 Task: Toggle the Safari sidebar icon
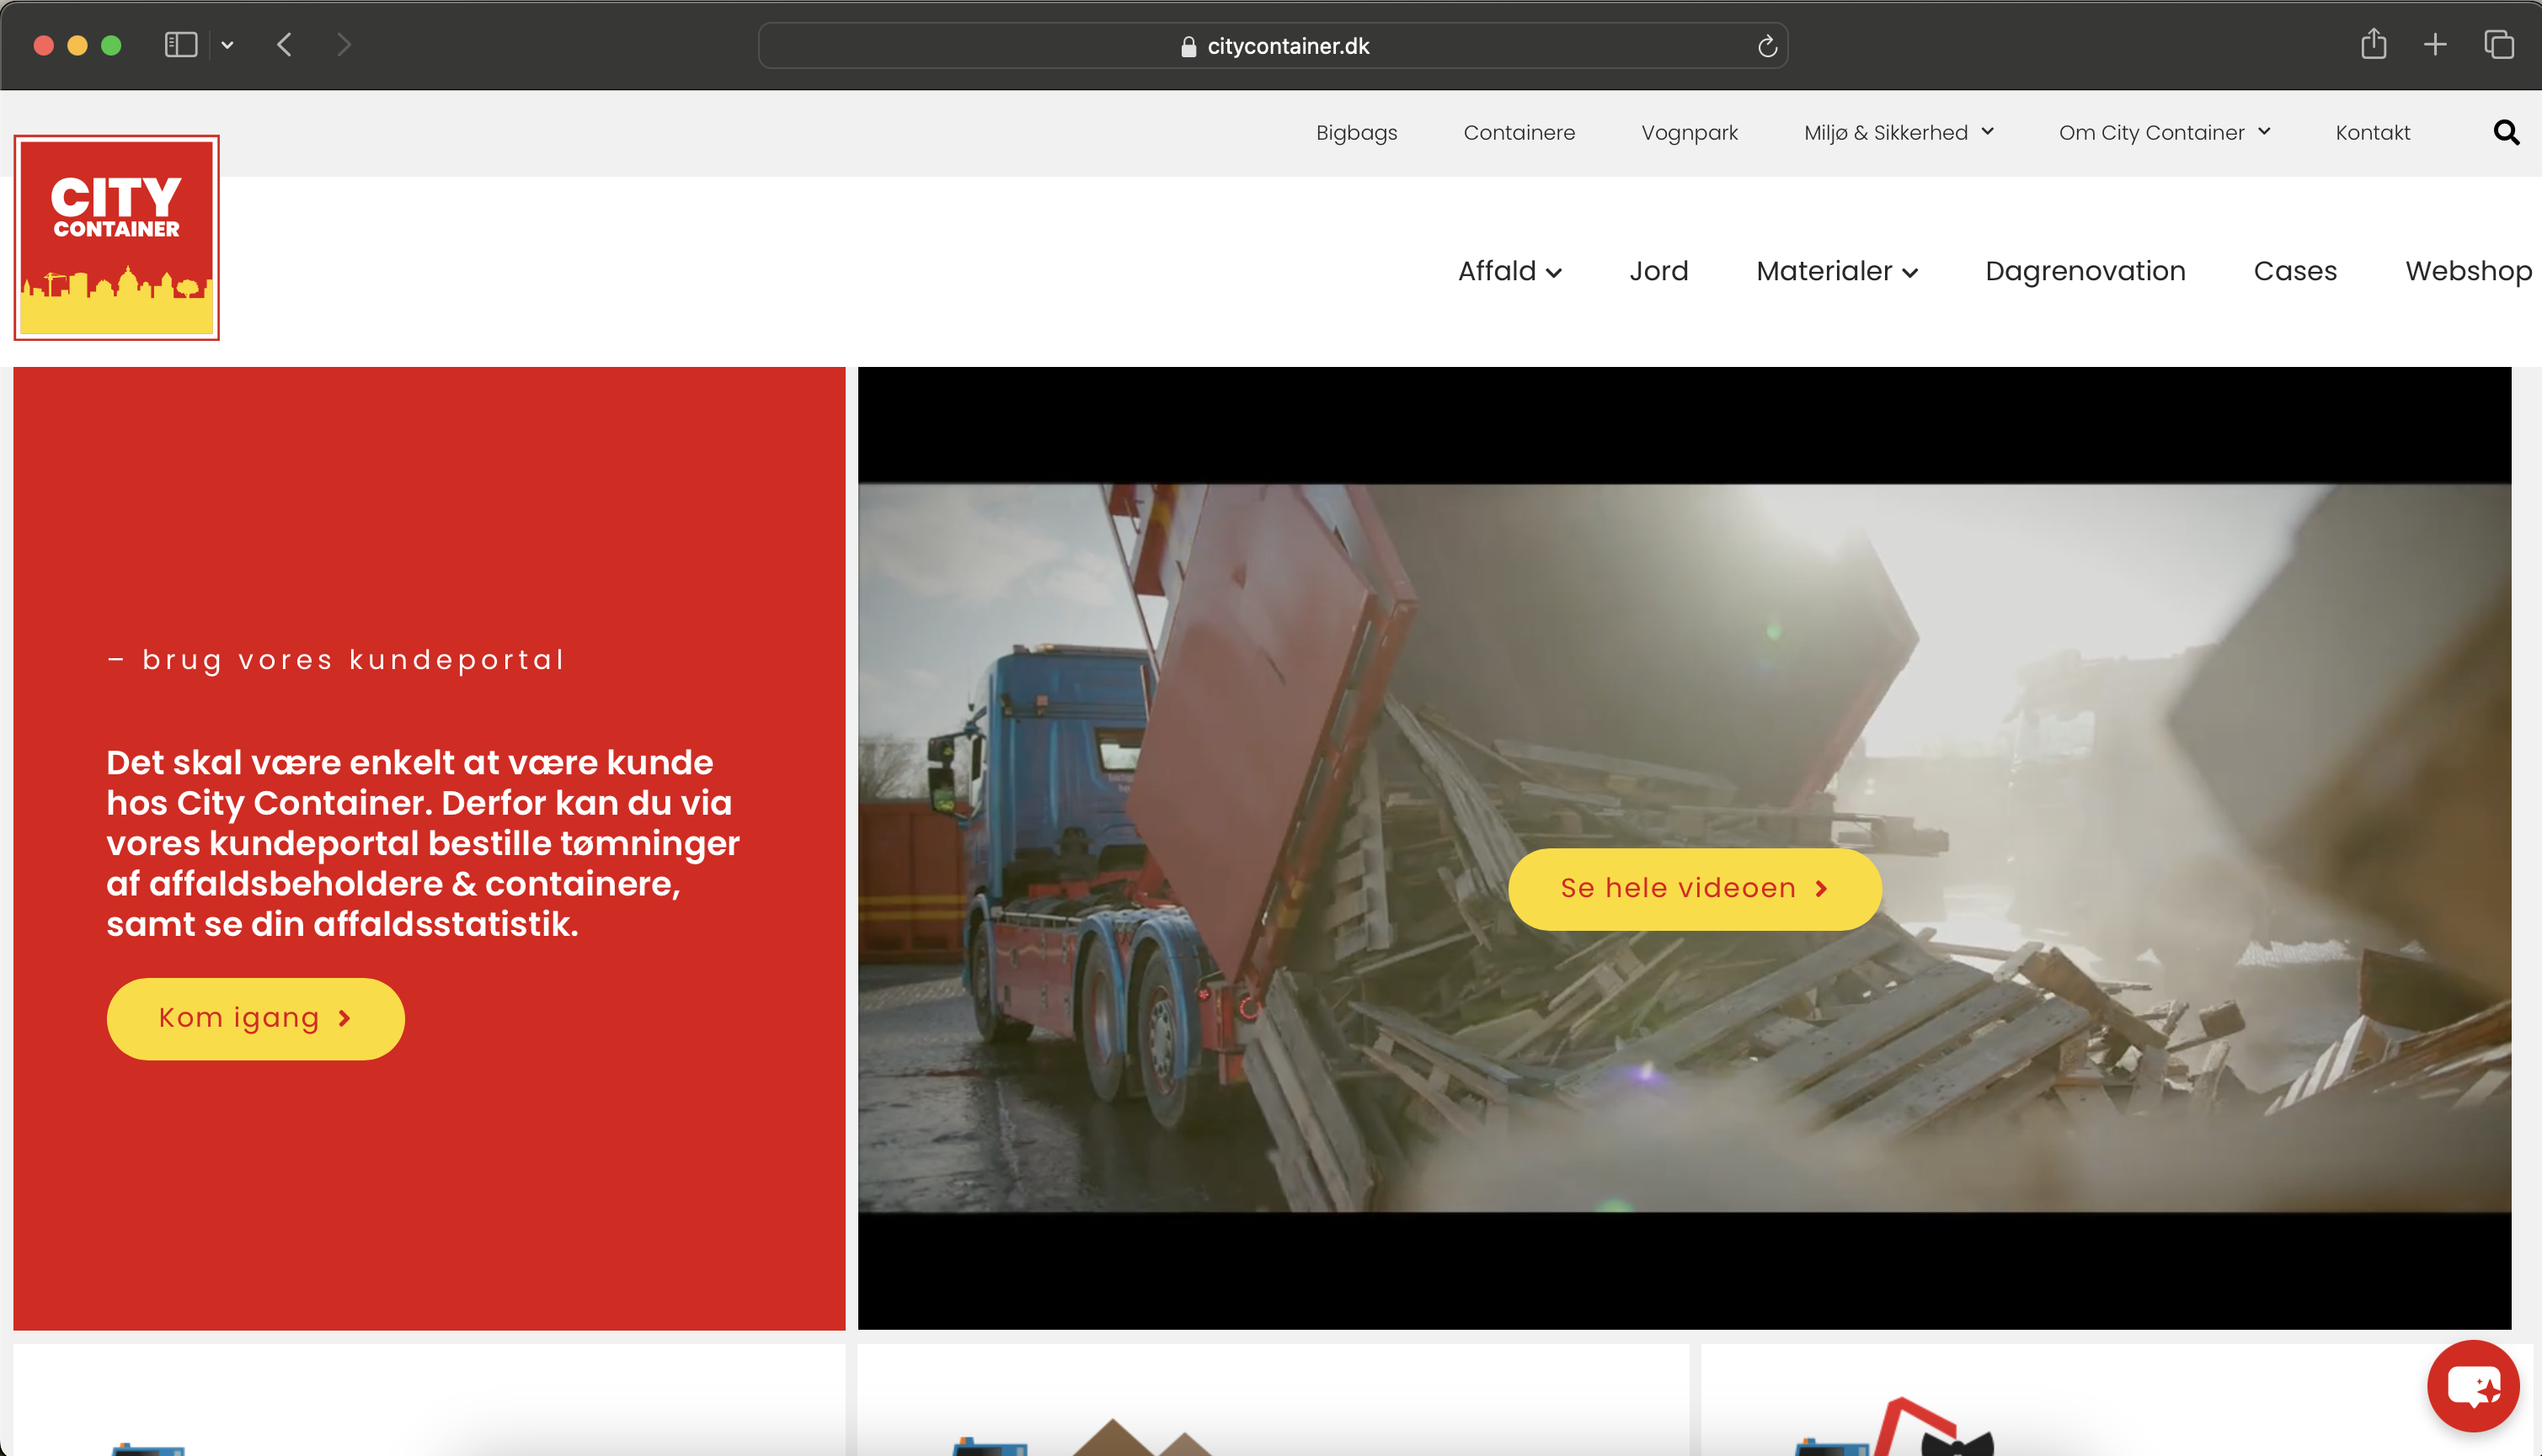point(181,45)
